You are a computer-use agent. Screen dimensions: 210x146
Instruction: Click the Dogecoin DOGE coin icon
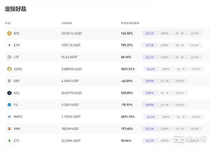tap(9, 69)
